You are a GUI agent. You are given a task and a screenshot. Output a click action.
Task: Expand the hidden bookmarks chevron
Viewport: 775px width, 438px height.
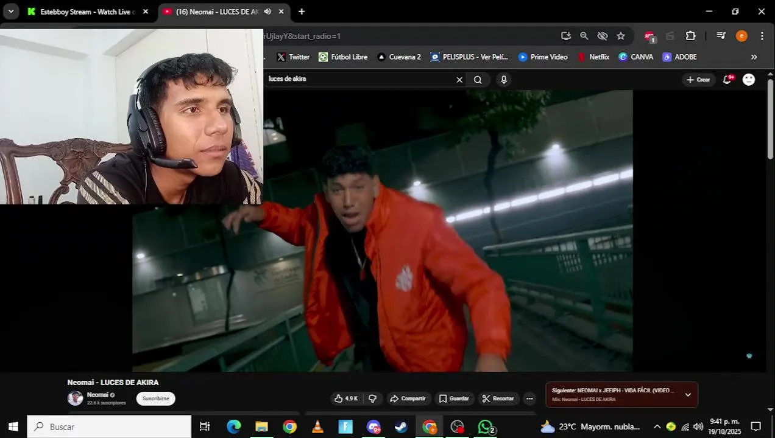[x=754, y=57]
